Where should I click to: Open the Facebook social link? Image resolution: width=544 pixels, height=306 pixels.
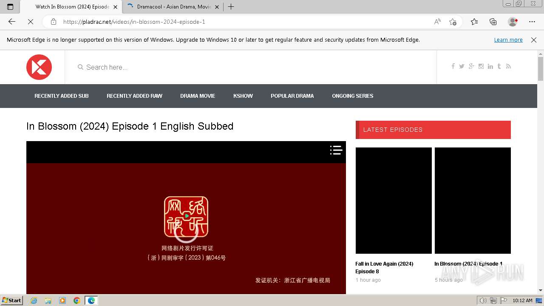click(x=453, y=66)
